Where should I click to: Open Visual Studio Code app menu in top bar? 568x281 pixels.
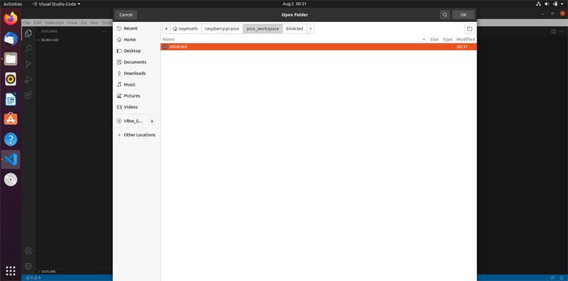pyautogui.click(x=56, y=4)
